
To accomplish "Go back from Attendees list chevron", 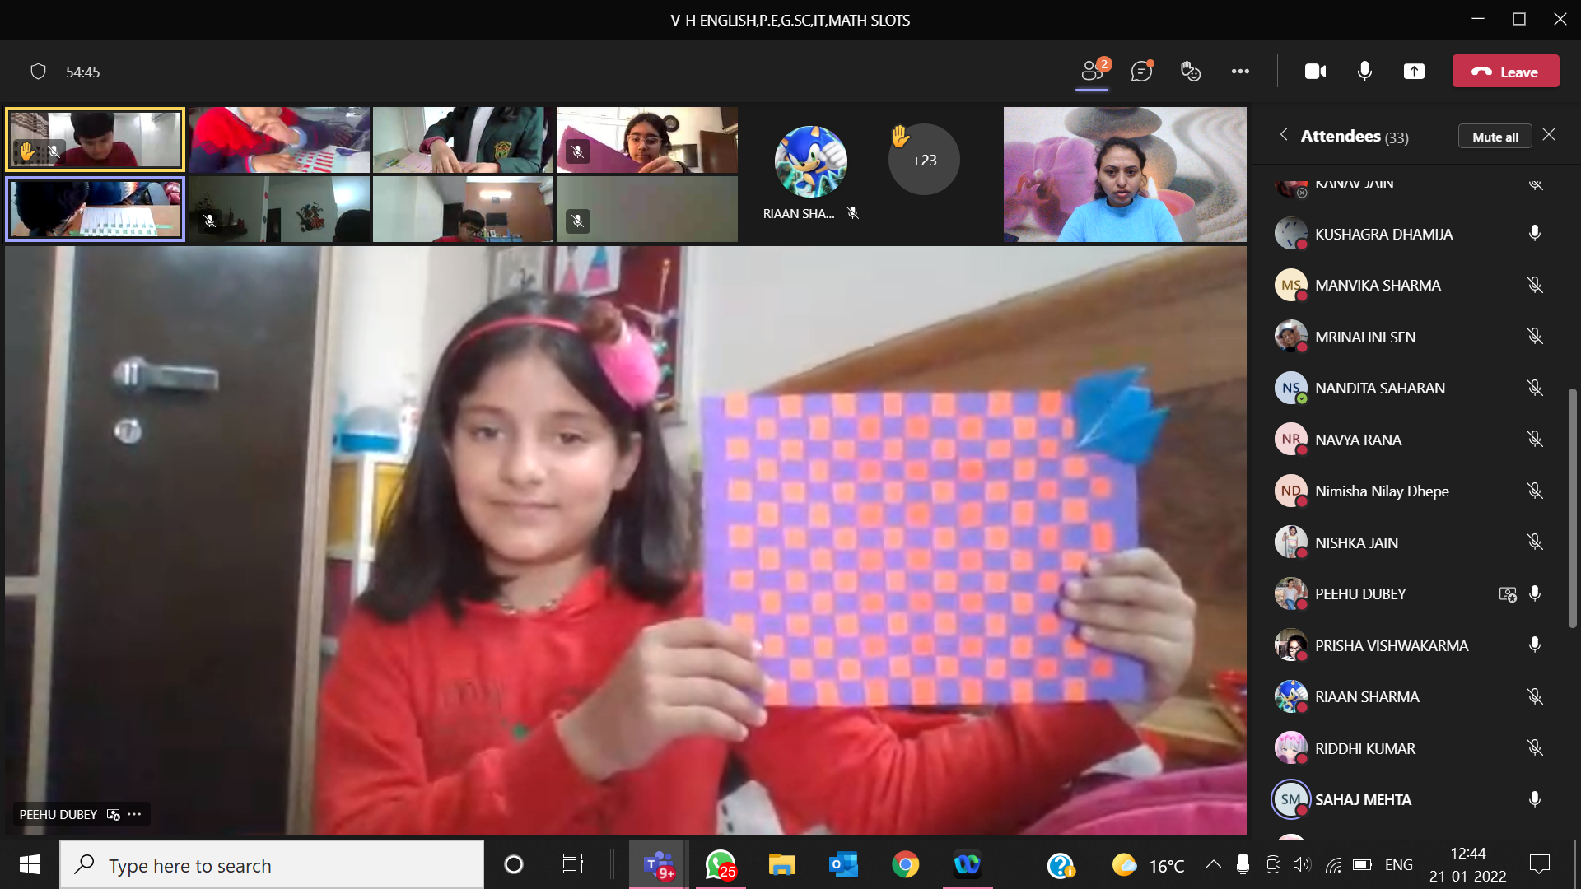I will coord(1283,135).
